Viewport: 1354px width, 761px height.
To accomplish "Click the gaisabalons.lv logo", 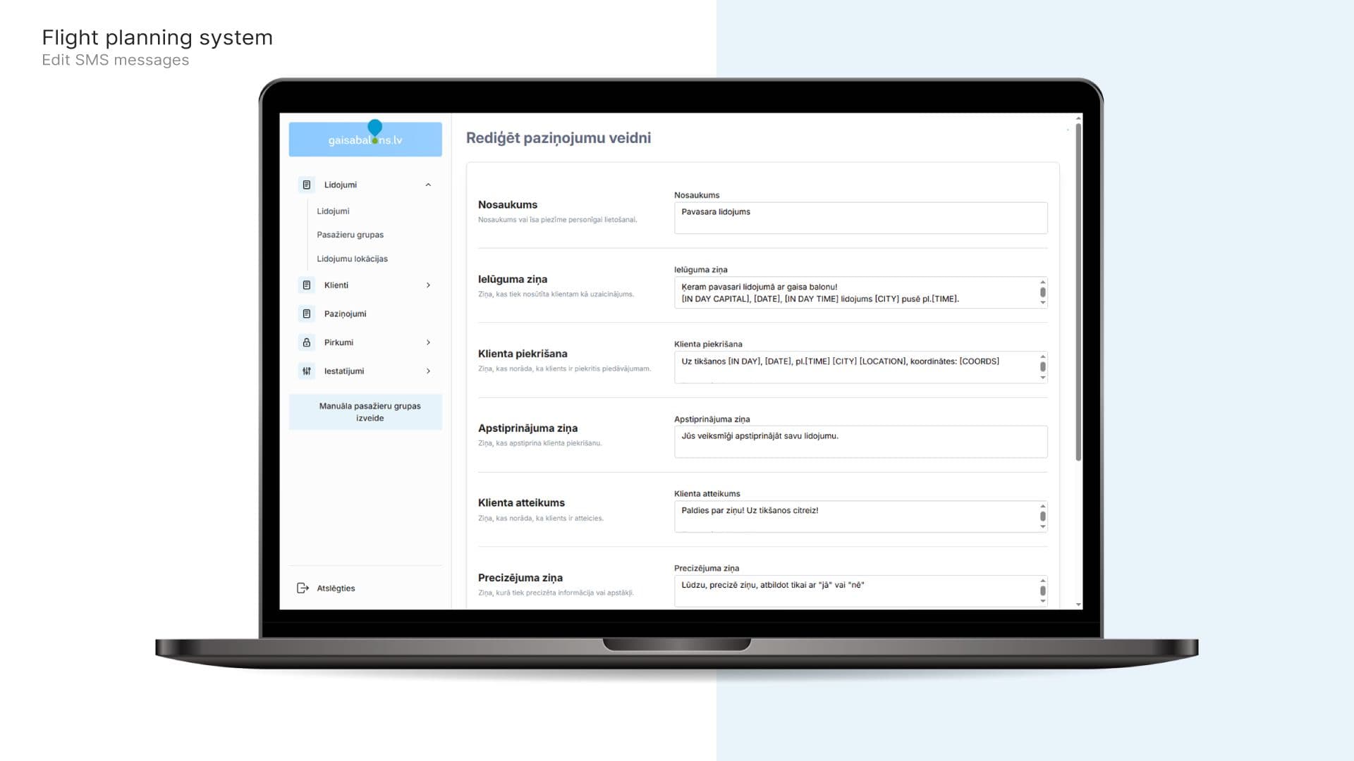I will (x=365, y=140).
